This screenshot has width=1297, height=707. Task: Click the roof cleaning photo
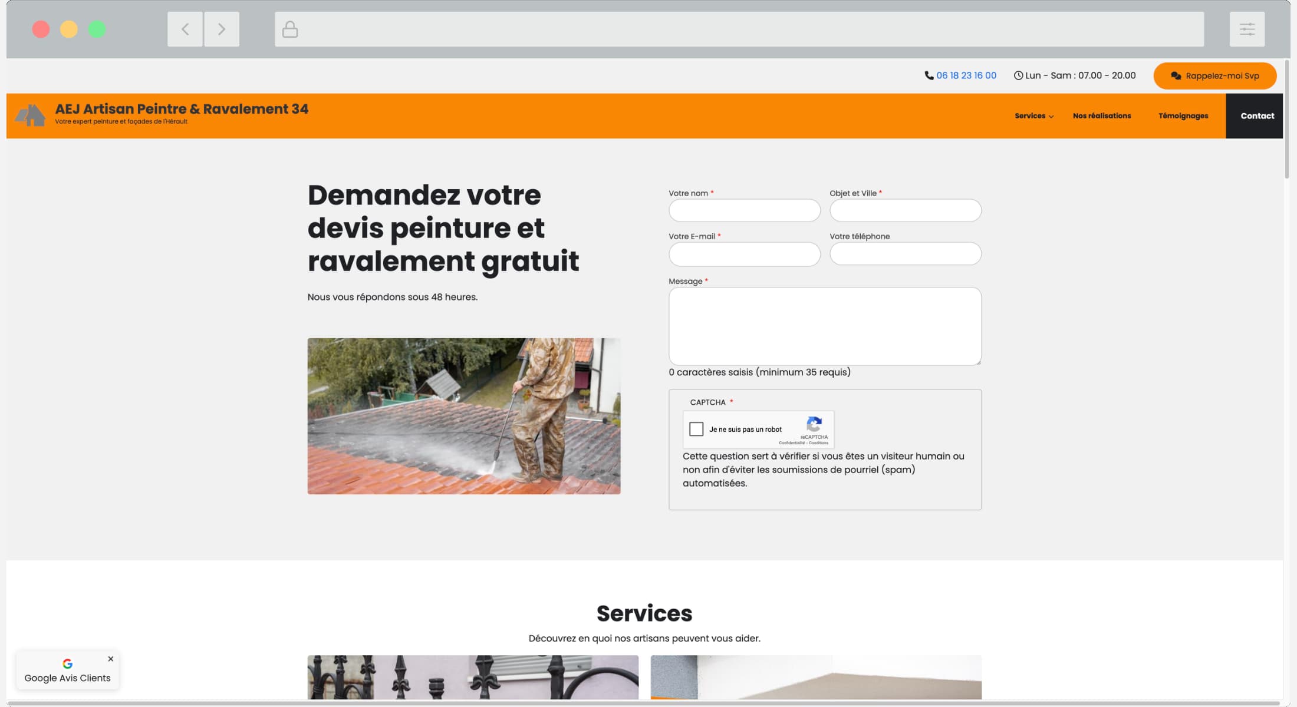tap(463, 416)
